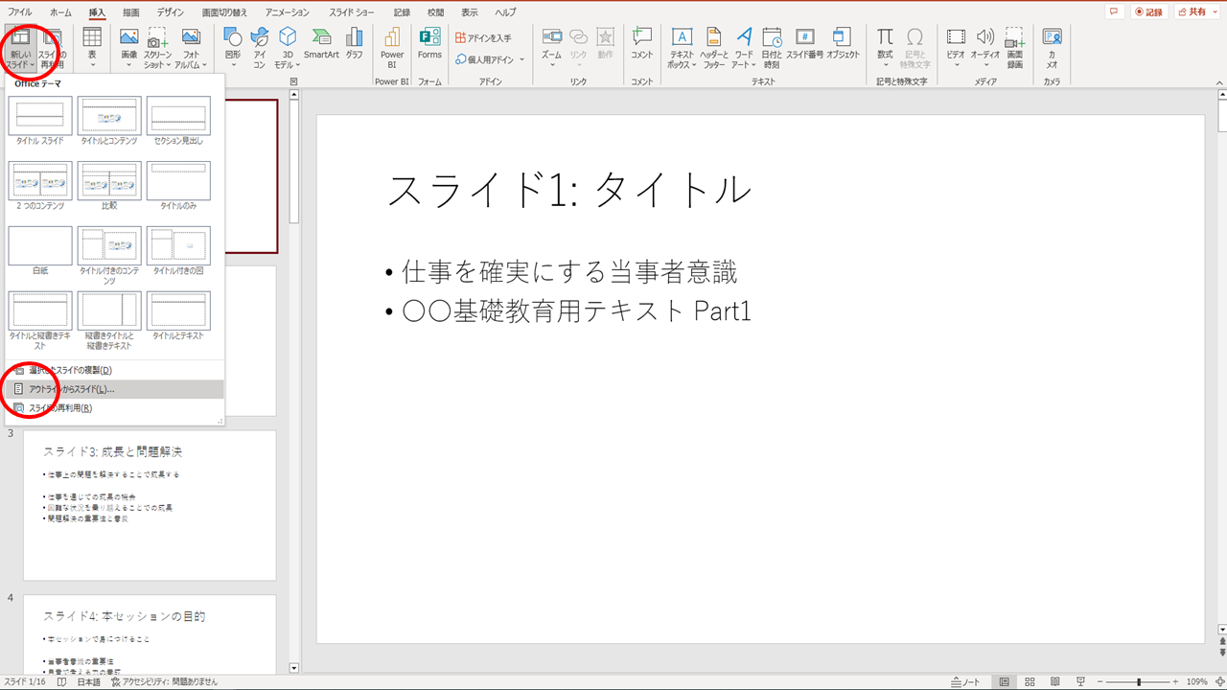Viewport: 1227px width, 690px height.
Task: Click the ビデオ insert icon
Action: click(x=956, y=48)
